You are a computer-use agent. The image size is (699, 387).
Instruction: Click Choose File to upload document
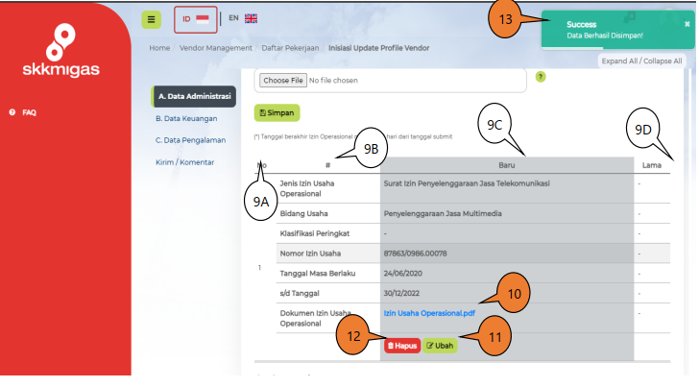pyautogui.click(x=283, y=81)
